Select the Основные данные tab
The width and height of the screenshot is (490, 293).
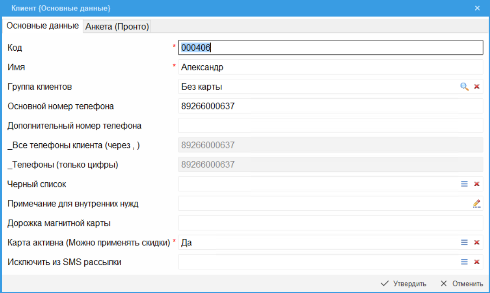43,26
